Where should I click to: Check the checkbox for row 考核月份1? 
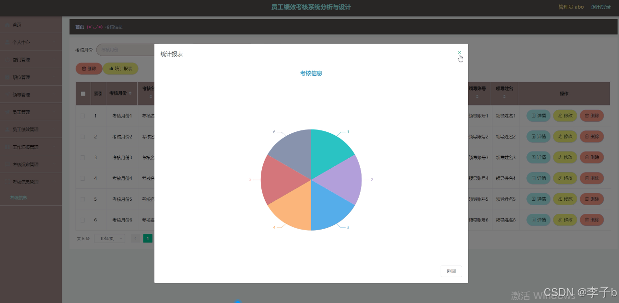click(82, 116)
